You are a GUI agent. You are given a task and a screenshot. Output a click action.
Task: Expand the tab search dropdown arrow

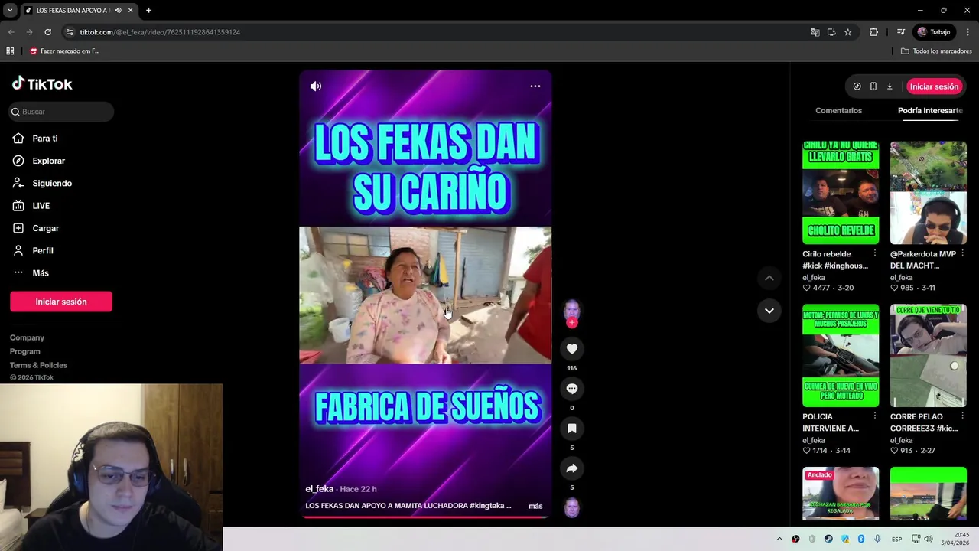(10, 11)
